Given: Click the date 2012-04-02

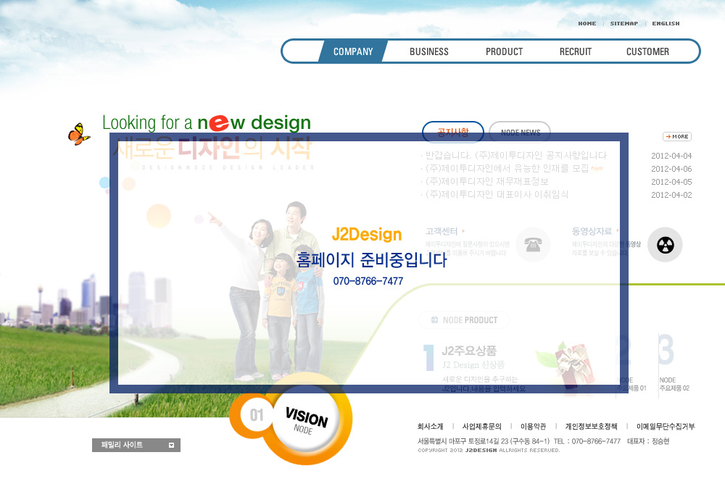Looking at the screenshot, I should click(671, 194).
